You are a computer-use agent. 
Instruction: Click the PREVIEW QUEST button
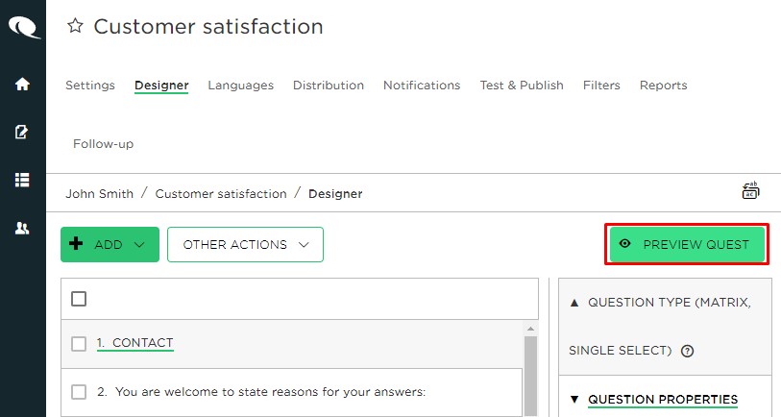pos(688,245)
